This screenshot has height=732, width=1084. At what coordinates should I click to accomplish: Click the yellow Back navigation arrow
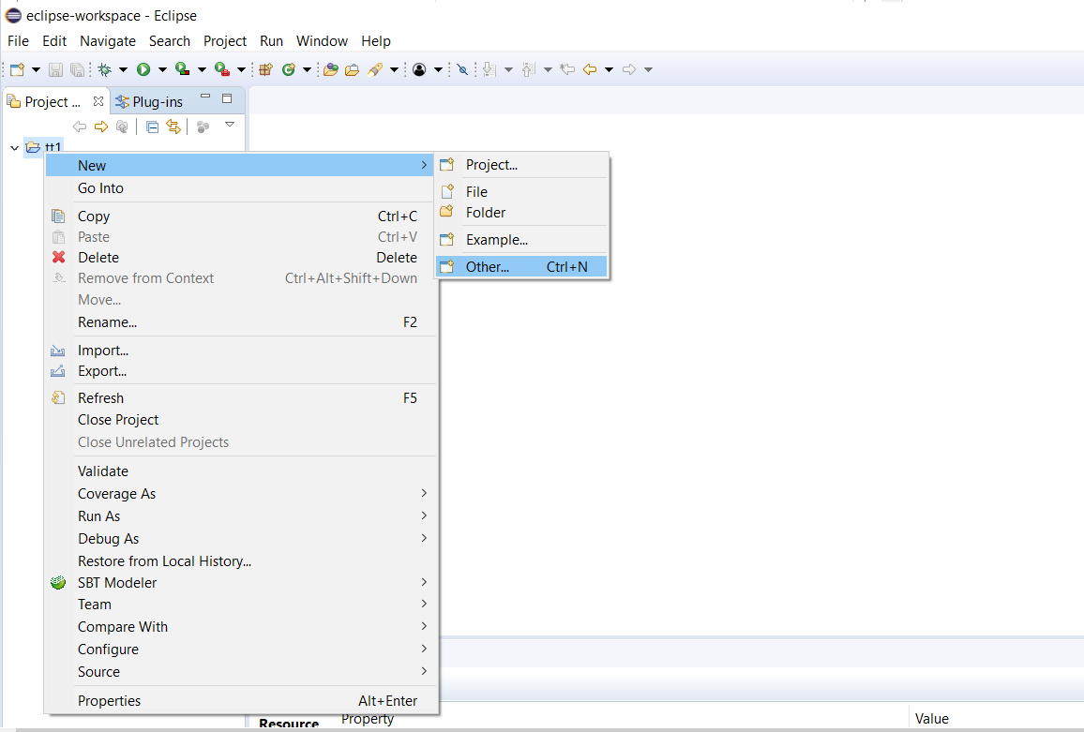590,69
